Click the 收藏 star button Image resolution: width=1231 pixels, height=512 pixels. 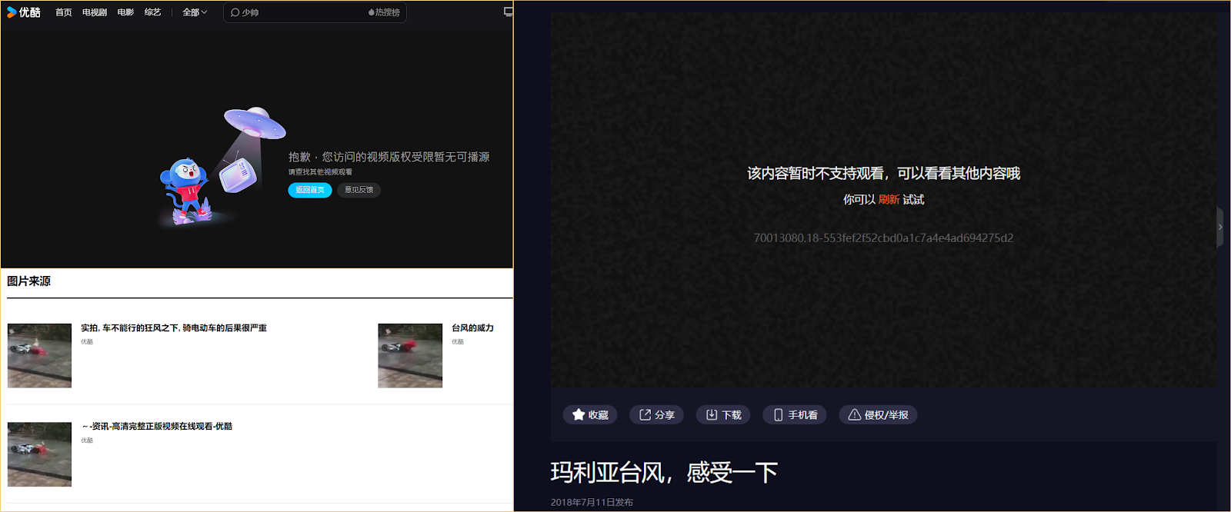(x=590, y=415)
